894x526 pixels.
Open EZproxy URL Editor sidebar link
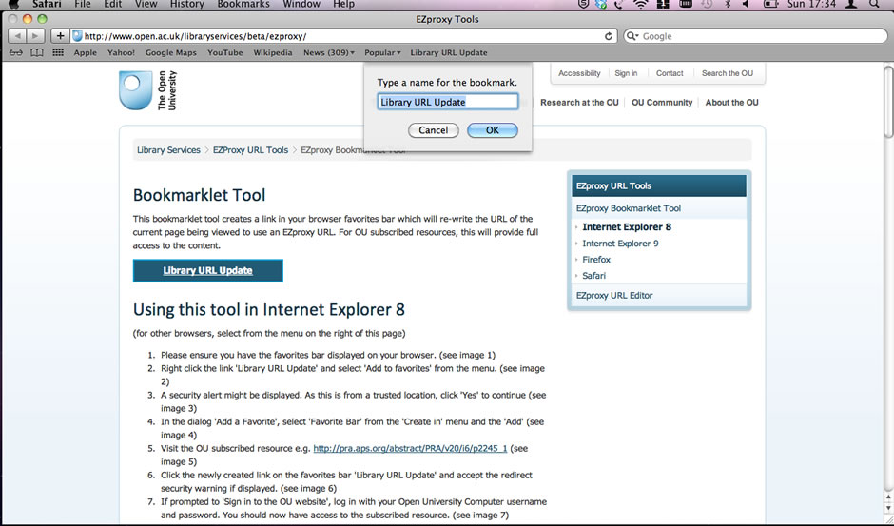pos(614,295)
